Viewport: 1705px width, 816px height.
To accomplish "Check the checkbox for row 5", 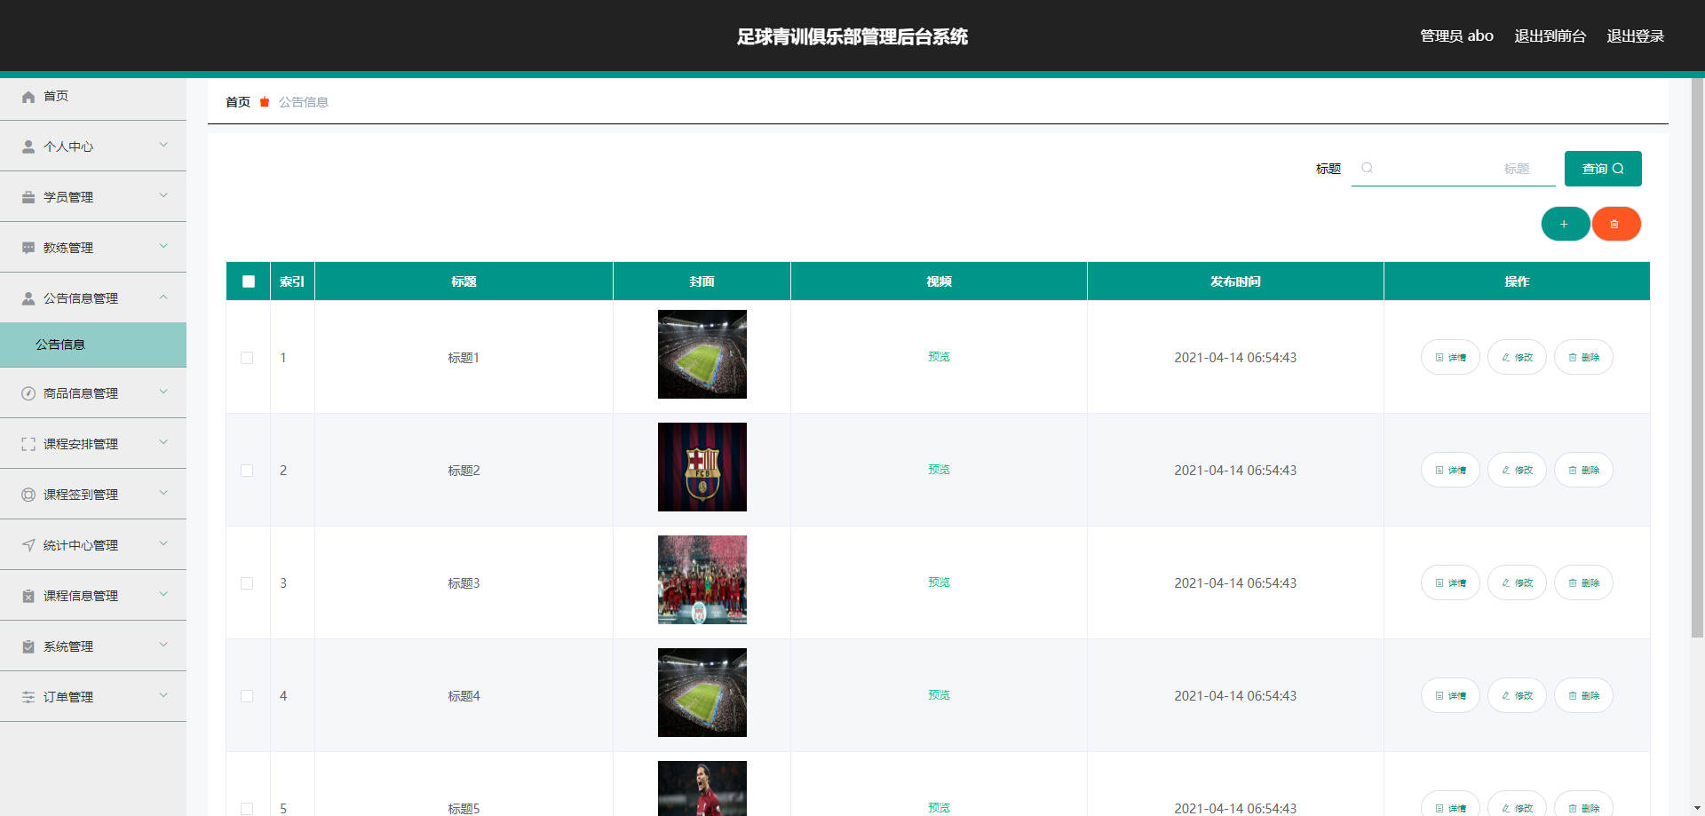I will click(247, 809).
